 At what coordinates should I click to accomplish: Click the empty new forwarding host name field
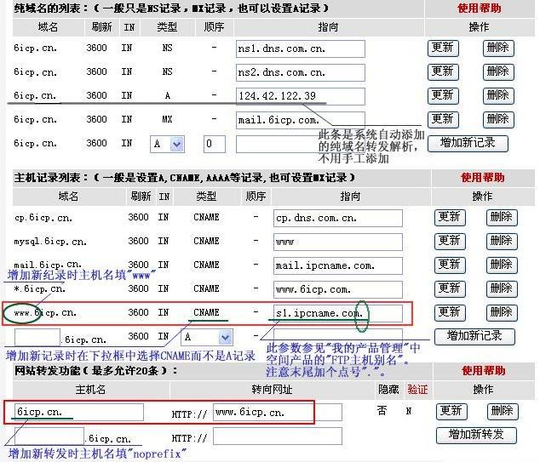coord(49,436)
